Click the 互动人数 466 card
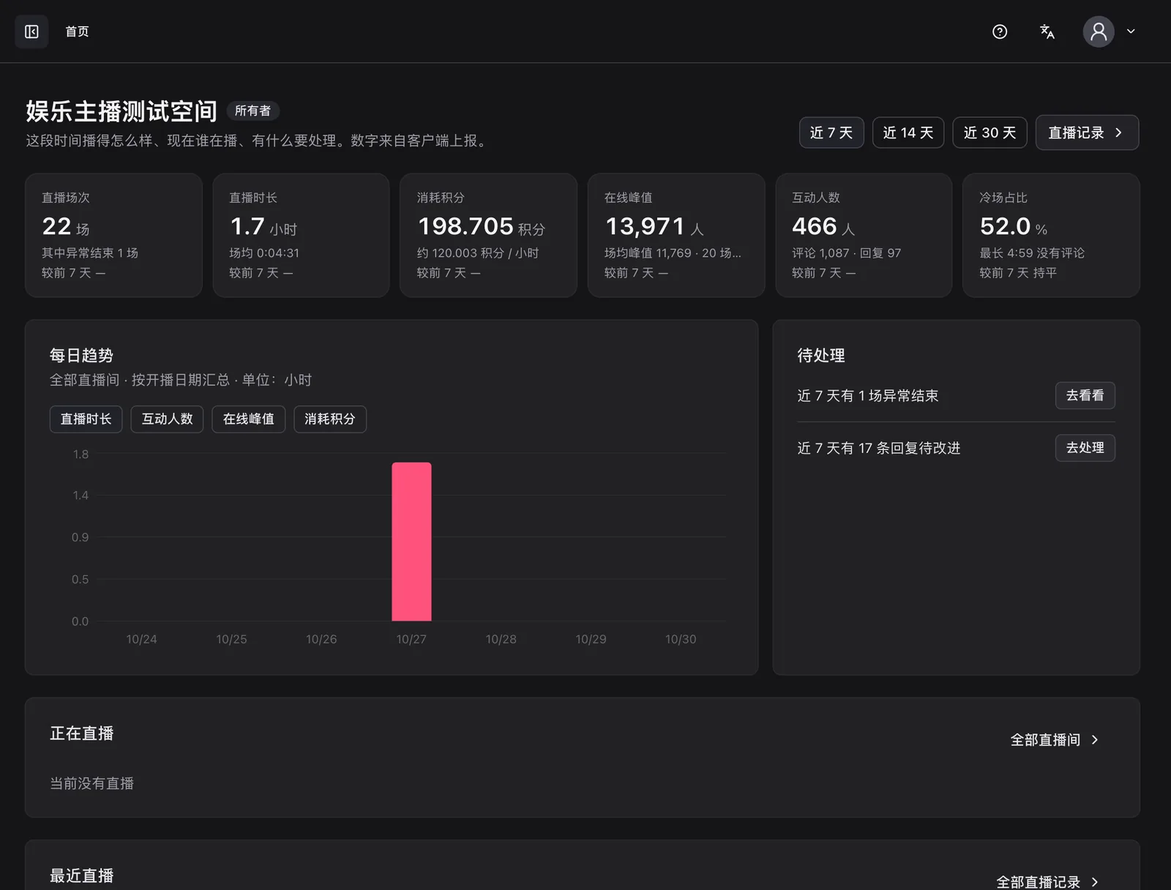1171x890 pixels. [864, 235]
